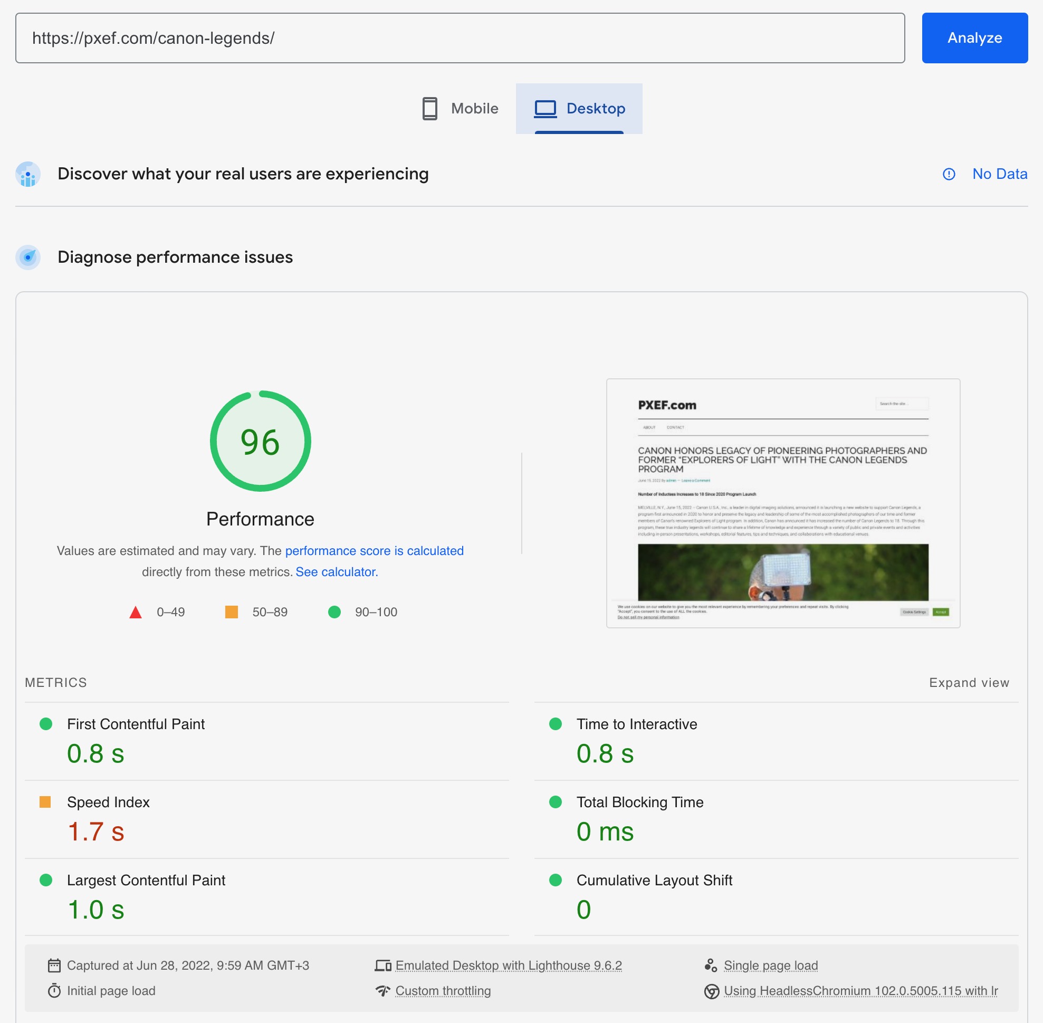This screenshot has height=1023, width=1043.
Task: Click the No Data info icon
Action: click(x=949, y=174)
